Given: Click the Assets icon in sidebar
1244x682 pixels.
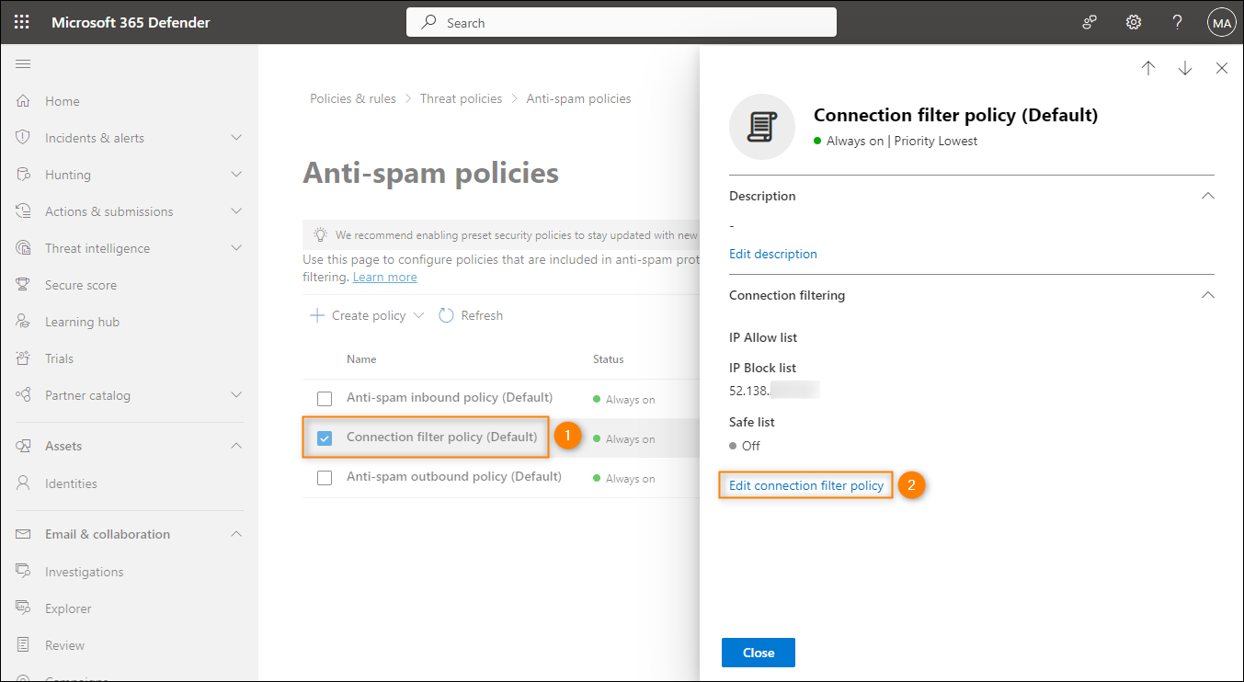Looking at the screenshot, I should (x=24, y=446).
